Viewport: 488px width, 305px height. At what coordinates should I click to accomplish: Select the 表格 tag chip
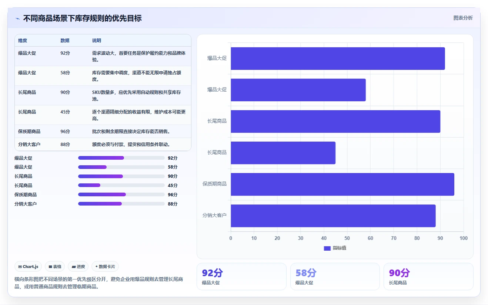(55, 267)
